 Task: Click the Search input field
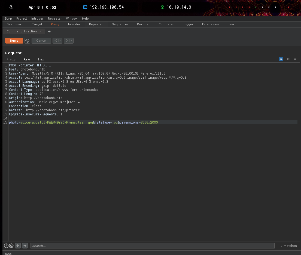coord(152,246)
